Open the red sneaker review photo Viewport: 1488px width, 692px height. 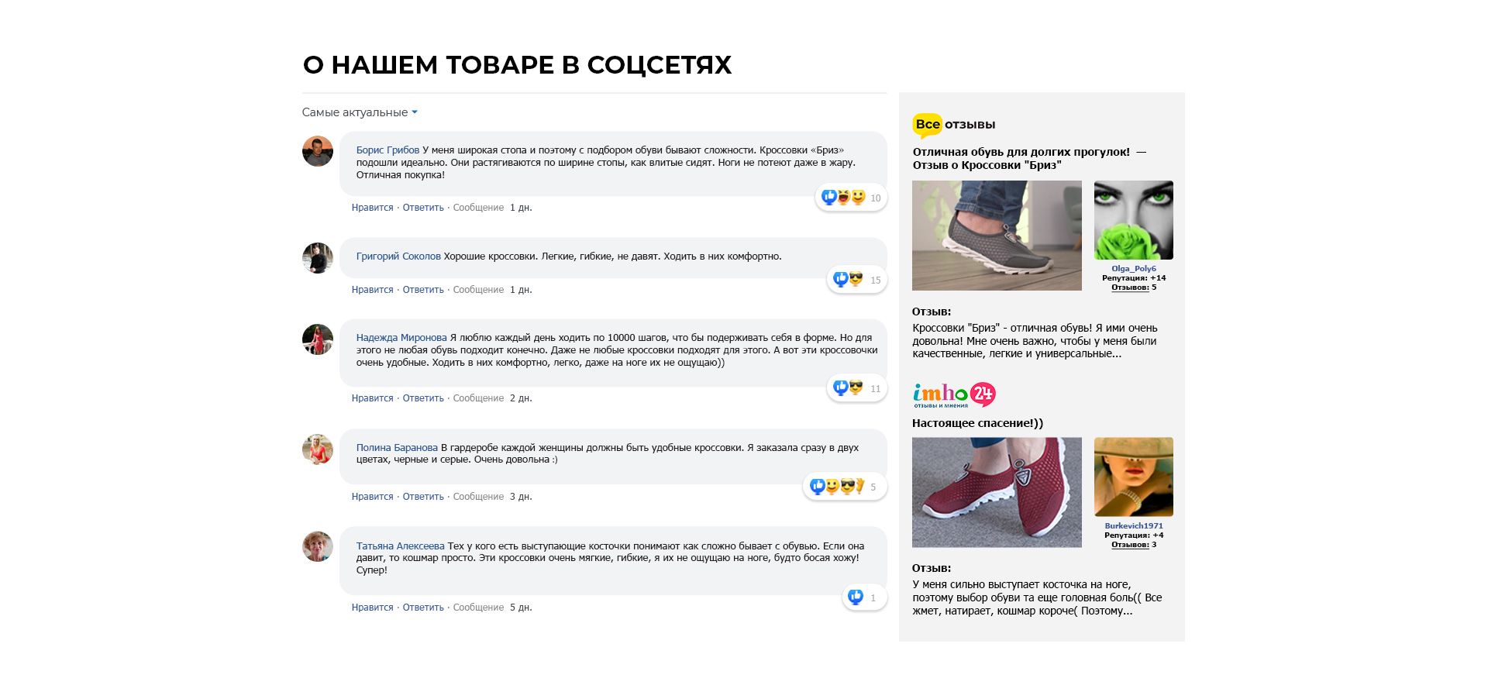[x=997, y=492]
